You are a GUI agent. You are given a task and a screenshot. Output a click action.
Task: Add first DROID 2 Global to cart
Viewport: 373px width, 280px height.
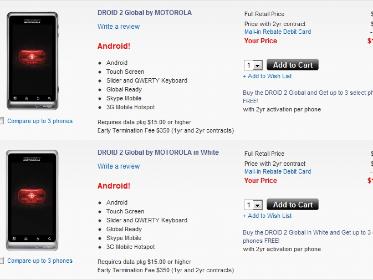(292, 65)
